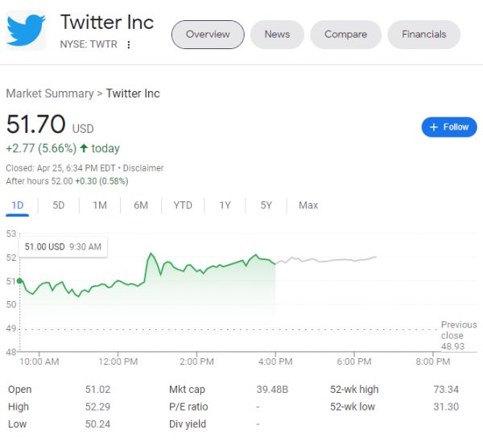The height and width of the screenshot is (442, 483).
Task: Open the Overview tab
Action: coord(208,35)
